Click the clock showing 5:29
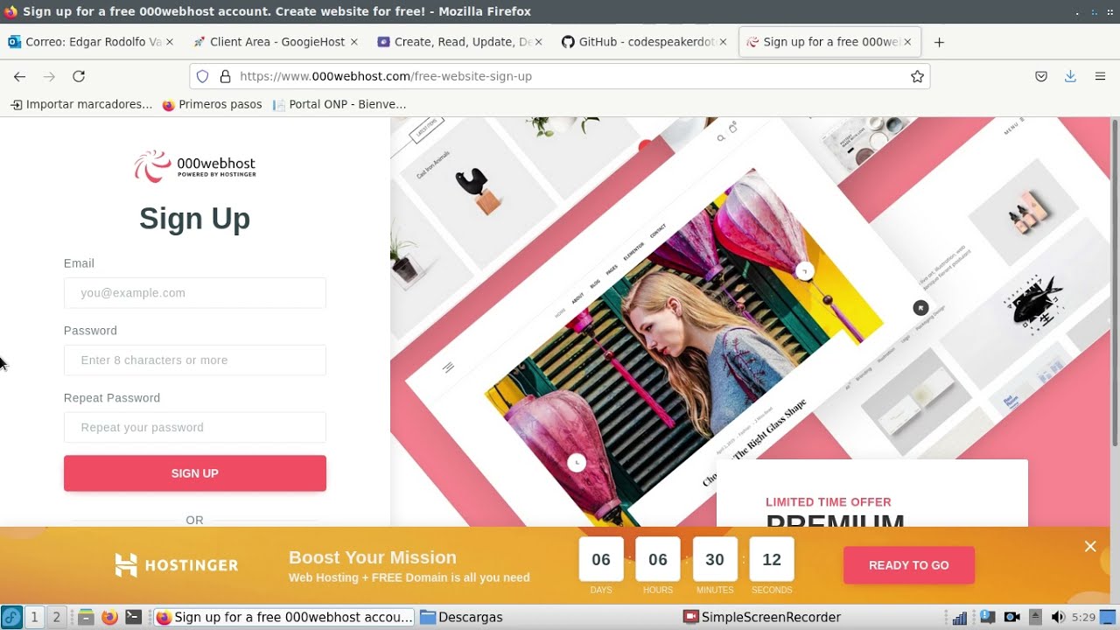Viewport: 1120px width, 630px height. pyautogui.click(x=1083, y=617)
